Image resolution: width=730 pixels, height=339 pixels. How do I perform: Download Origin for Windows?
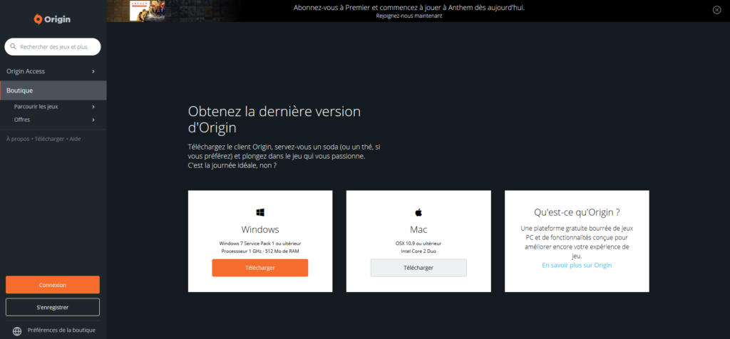coord(259,268)
